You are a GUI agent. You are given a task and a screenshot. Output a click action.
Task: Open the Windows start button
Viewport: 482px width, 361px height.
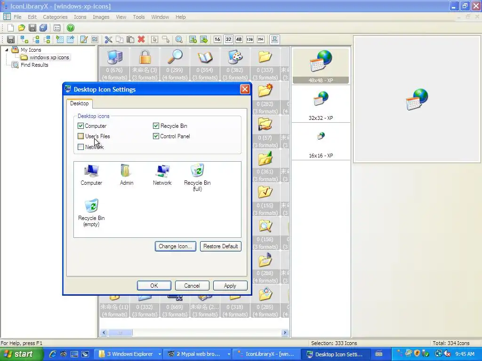pyautogui.click(x=21, y=354)
